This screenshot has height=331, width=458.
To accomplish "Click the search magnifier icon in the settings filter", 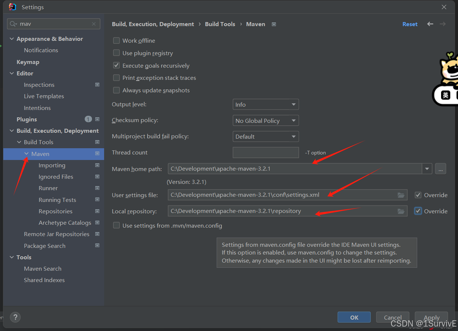I will click(13, 24).
